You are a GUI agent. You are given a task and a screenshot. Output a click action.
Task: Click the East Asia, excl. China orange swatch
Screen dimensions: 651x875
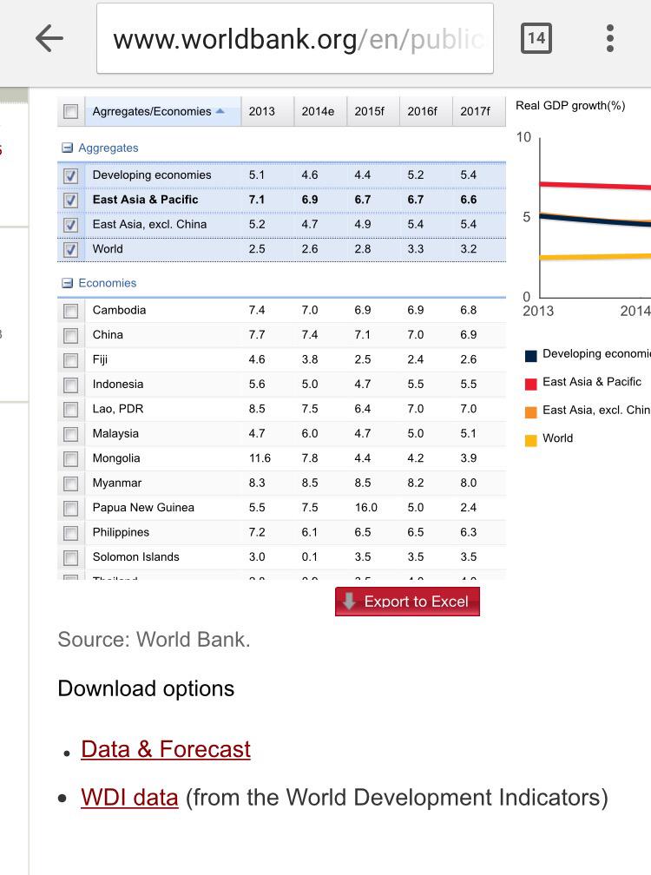[531, 411]
